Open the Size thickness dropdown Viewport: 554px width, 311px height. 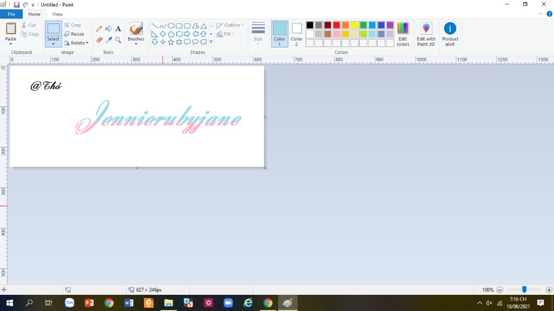click(x=258, y=33)
